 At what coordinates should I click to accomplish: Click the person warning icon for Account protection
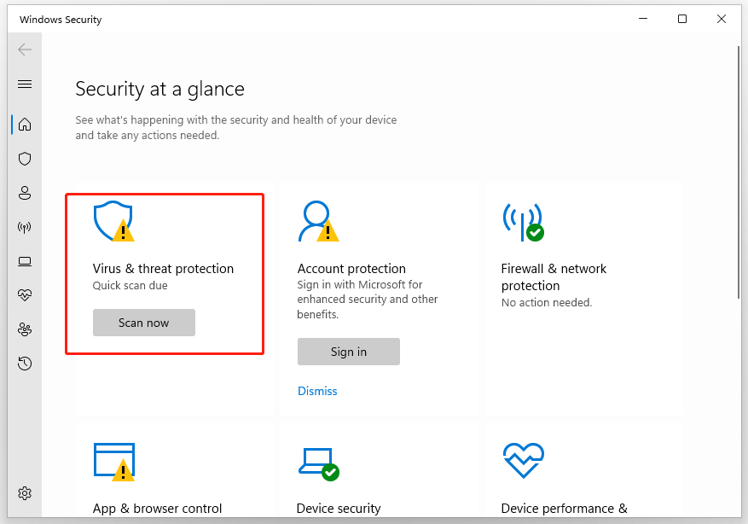pyautogui.click(x=318, y=221)
